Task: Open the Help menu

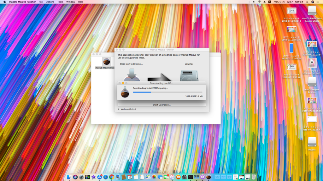Action: click(80, 2)
